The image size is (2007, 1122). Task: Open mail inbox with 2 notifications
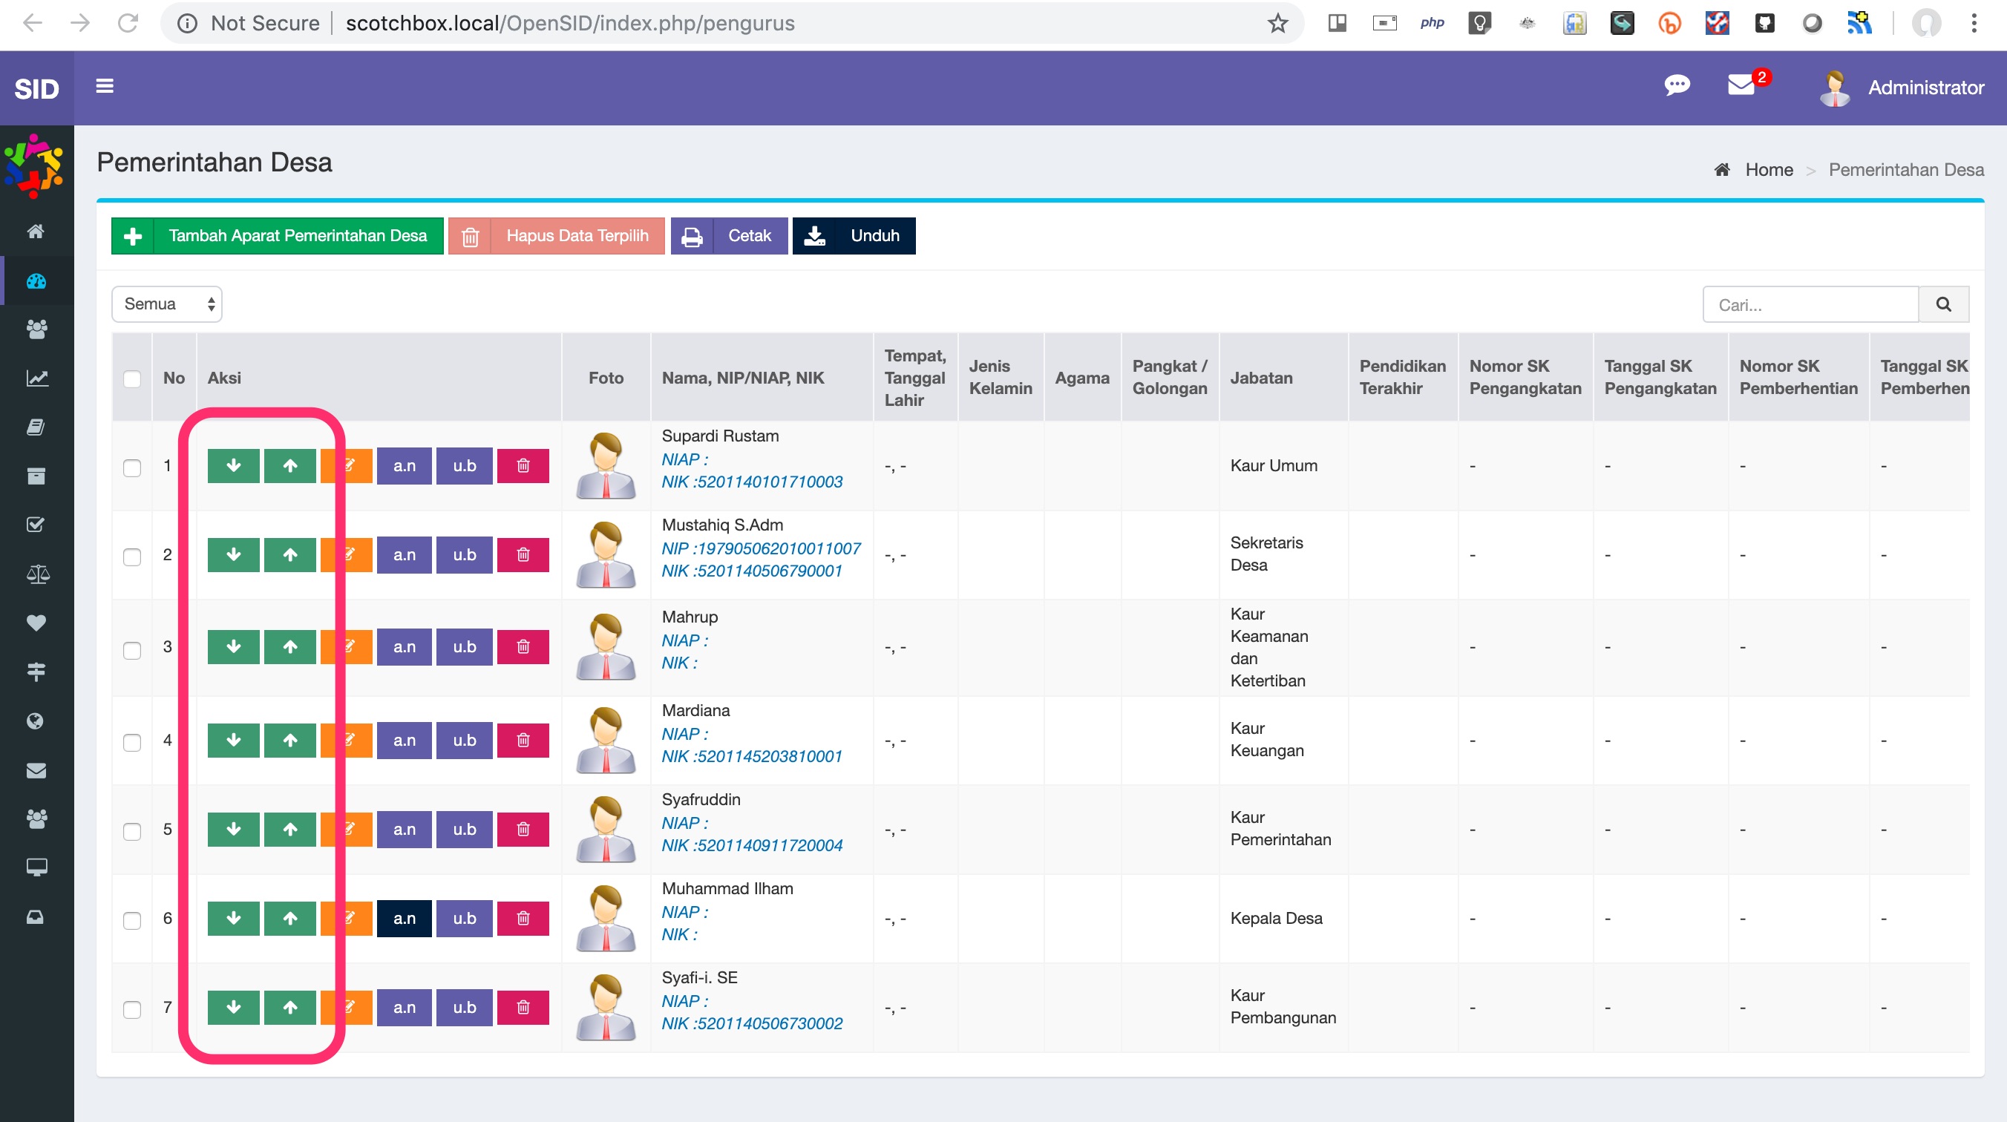1742,85
